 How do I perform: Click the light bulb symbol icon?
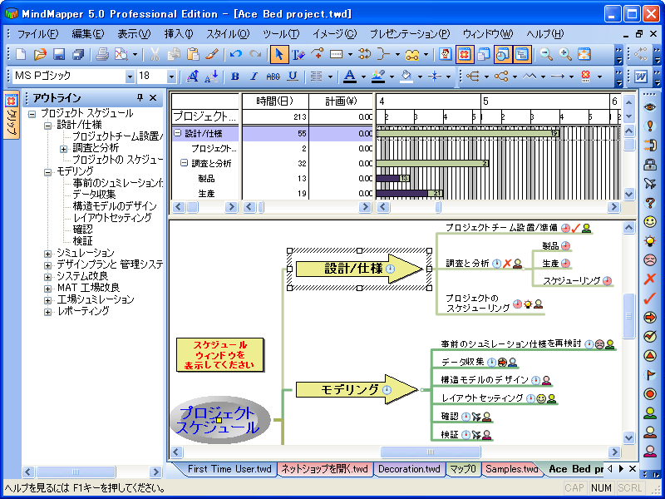click(x=650, y=240)
